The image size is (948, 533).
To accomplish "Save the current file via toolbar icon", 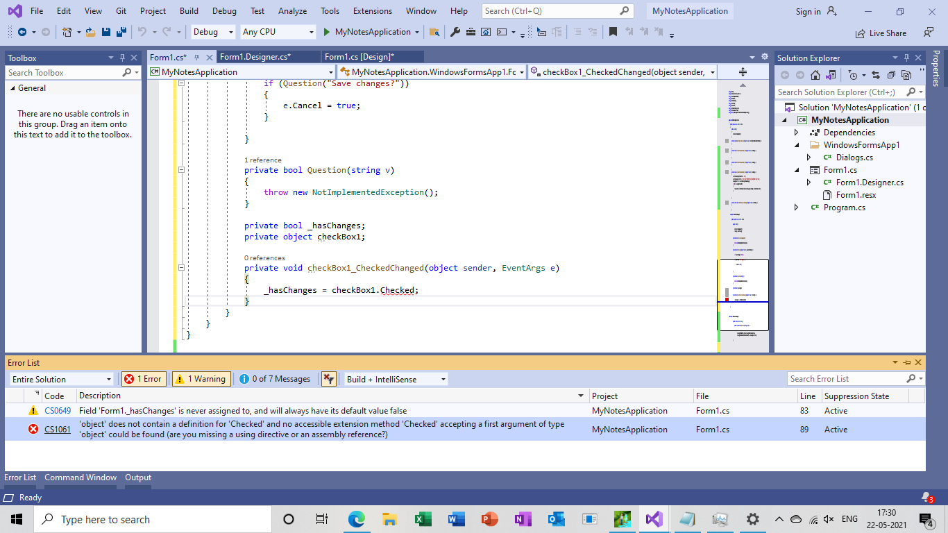I will (106, 32).
